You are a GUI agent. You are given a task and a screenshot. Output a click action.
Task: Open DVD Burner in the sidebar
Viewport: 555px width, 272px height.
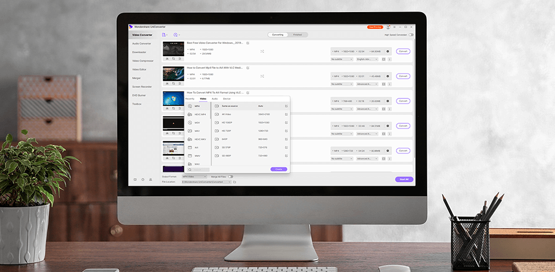(139, 95)
